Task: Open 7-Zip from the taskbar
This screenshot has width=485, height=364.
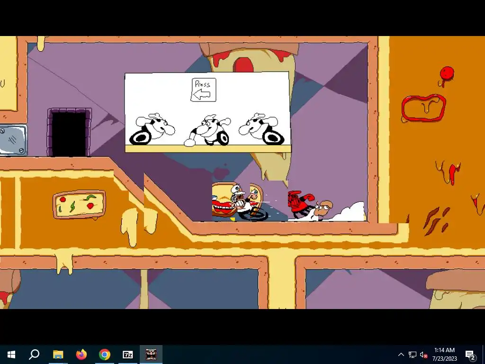Action: click(128, 355)
